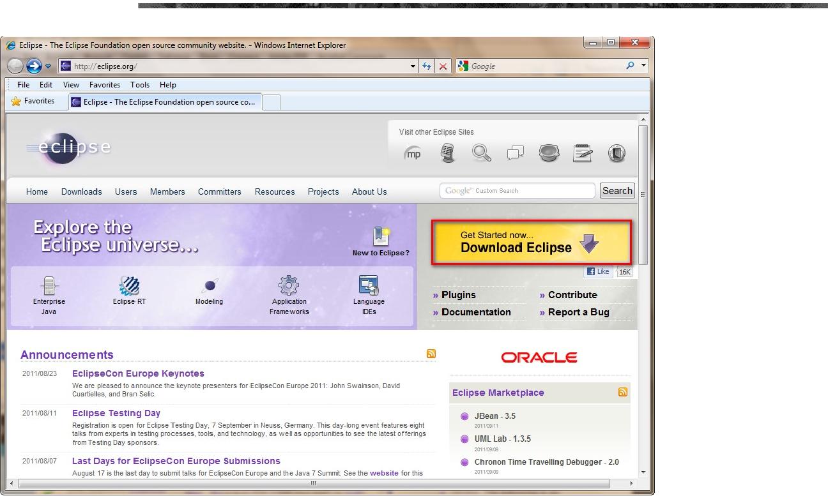
Task: Open the Projects navigation link
Action: click(323, 192)
